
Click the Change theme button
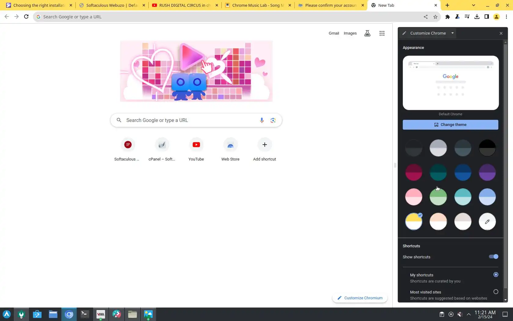point(450,125)
